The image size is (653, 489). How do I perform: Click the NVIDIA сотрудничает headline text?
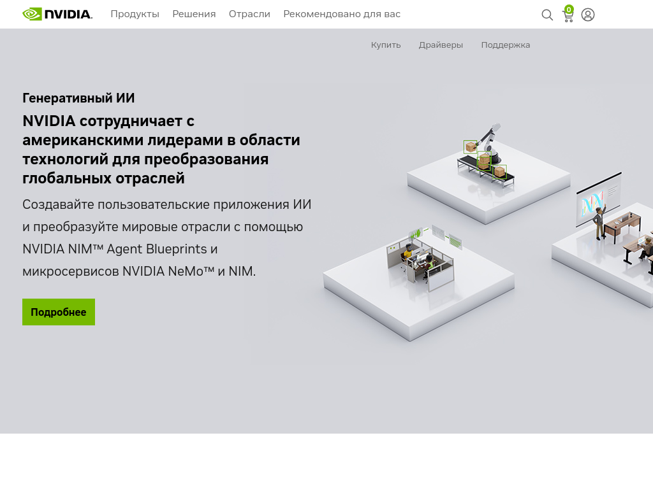(161, 150)
